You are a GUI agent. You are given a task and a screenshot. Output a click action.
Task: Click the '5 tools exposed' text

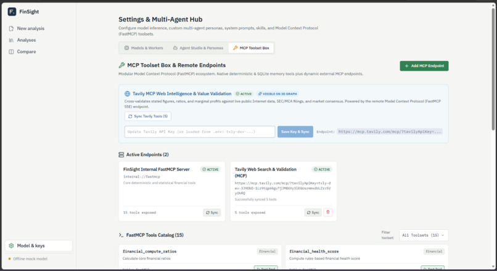click(250, 213)
